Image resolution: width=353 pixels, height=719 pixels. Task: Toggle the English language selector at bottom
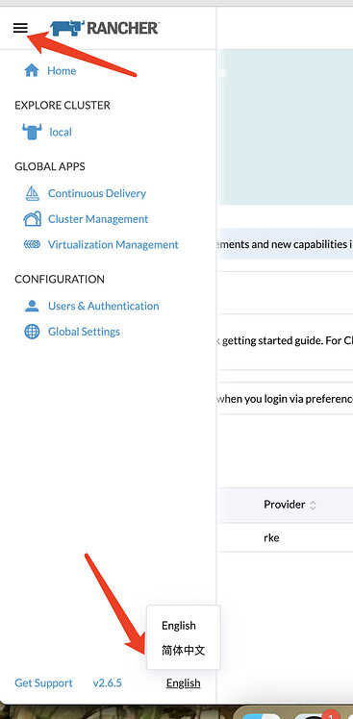(x=183, y=683)
